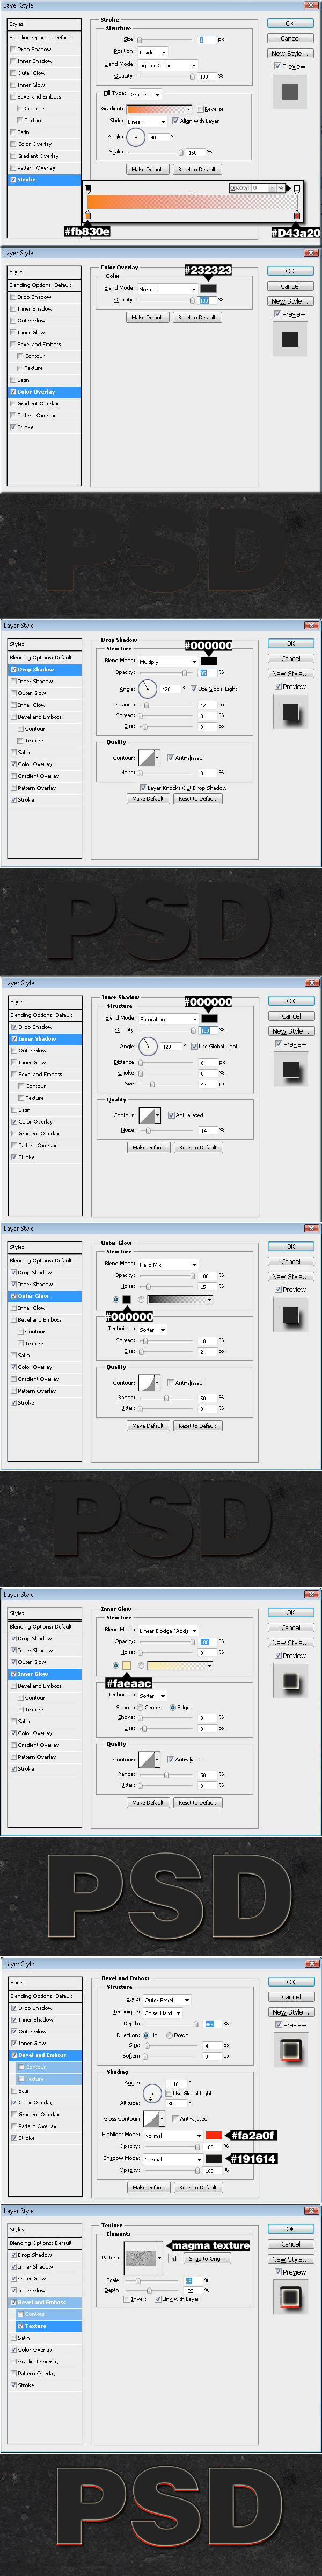322x2576 pixels.
Task: Click the Depth field in Bevel and Emboss
Action: click(210, 2023)
